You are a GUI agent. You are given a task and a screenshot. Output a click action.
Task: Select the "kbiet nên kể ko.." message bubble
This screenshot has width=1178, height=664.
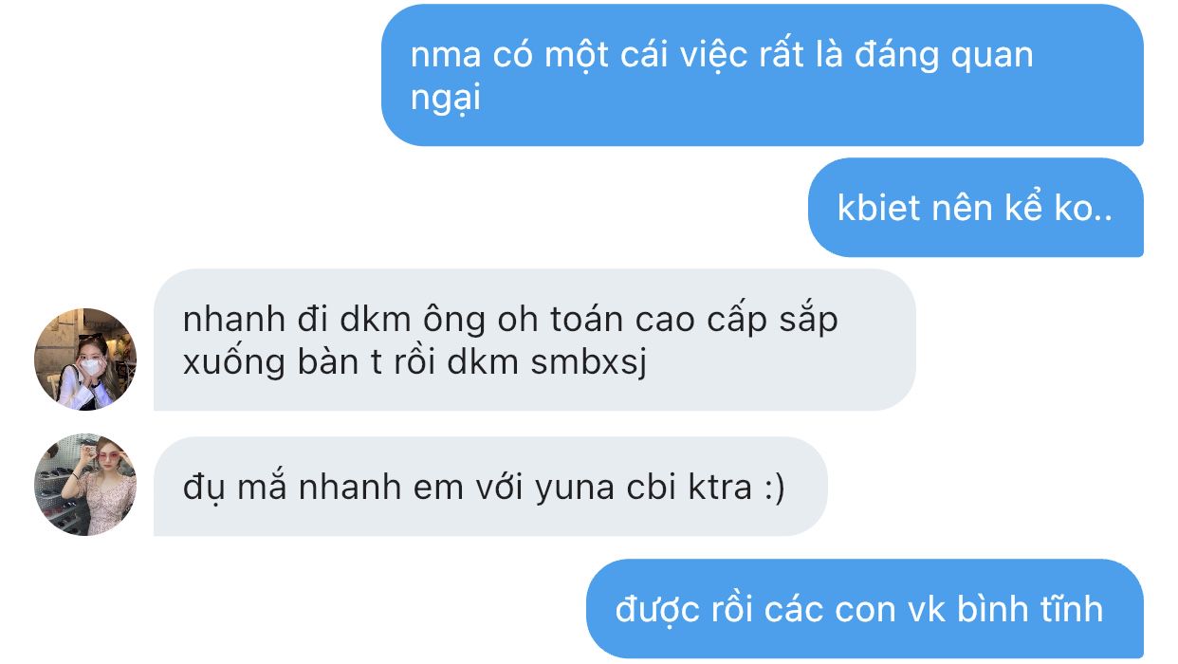(x=976, y=208)
